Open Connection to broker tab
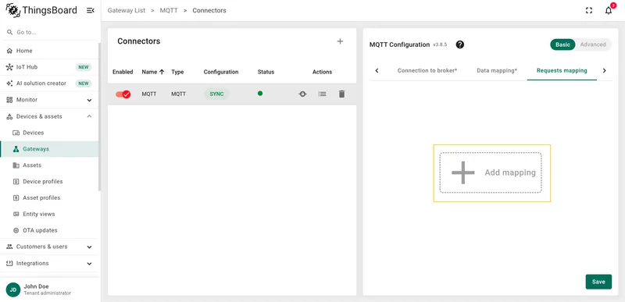This screenshot has width=625, height=302. click(427, 70)
